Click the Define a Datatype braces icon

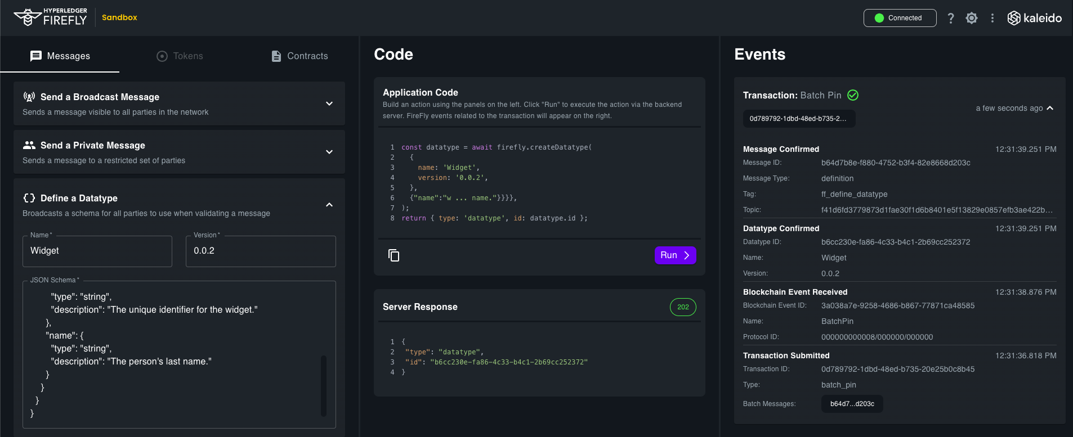pyautogui.click(x=29, y=198)
